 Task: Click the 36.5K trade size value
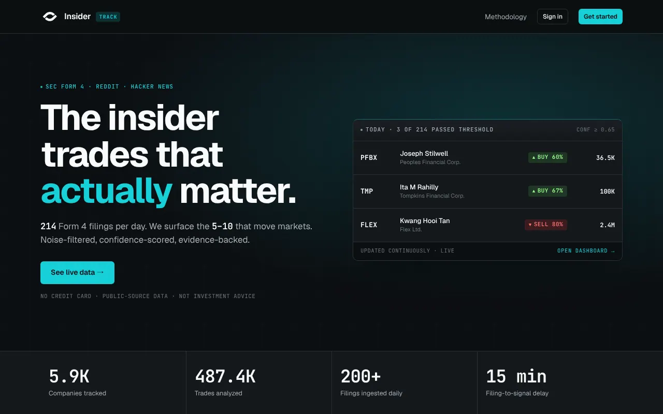(606, 158)
